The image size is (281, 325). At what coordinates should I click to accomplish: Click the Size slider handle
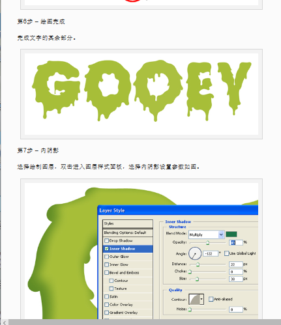(x=197, y=279)
